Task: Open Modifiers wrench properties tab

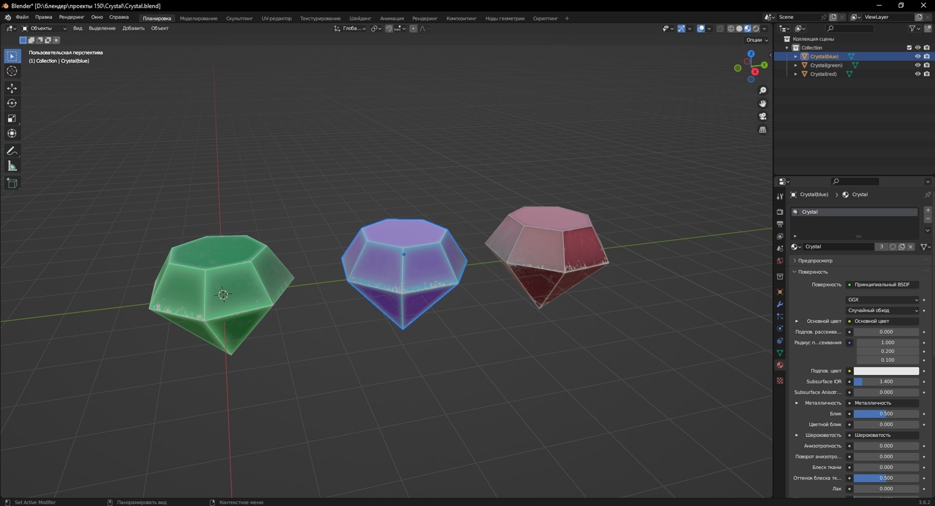Action: pos(780,304)
